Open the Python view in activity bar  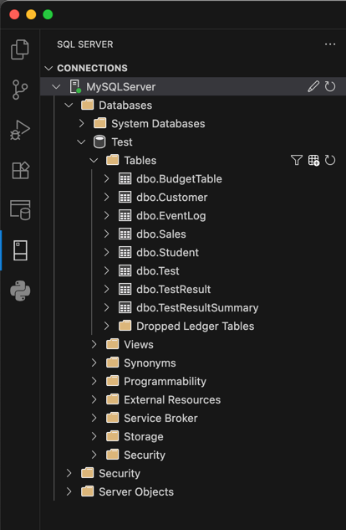[20, 291]
